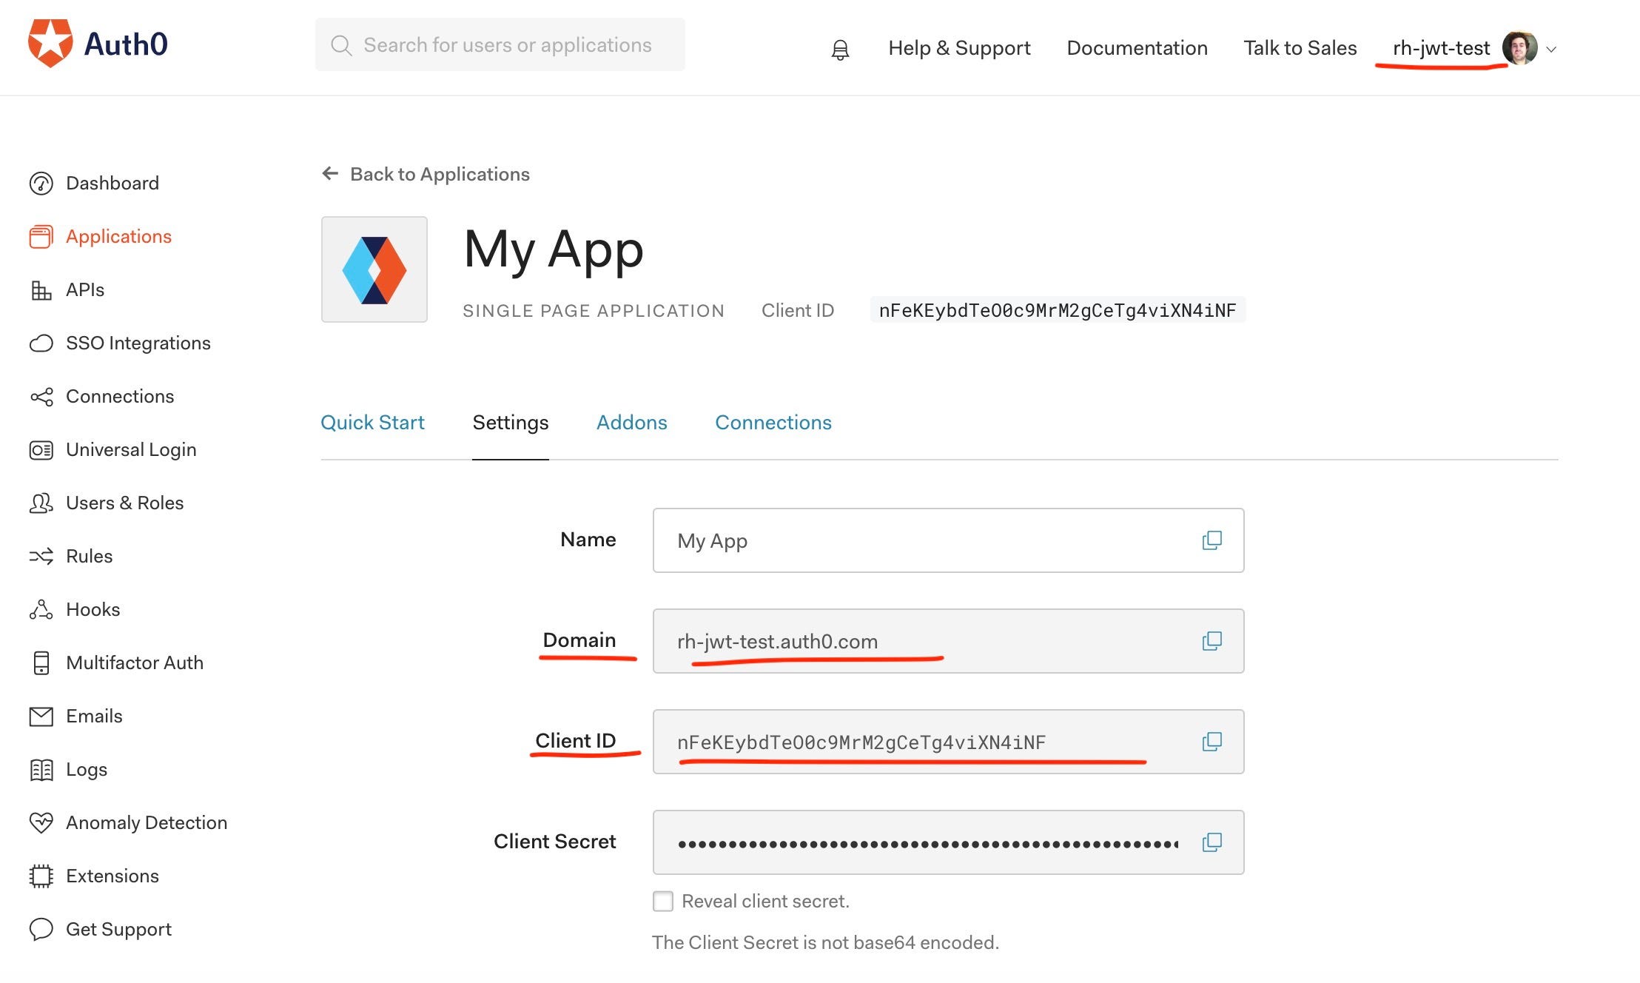Viewport: 1640px width, 983px height.
Task: Open the Addons tab
Action: (x=631, y=422)
